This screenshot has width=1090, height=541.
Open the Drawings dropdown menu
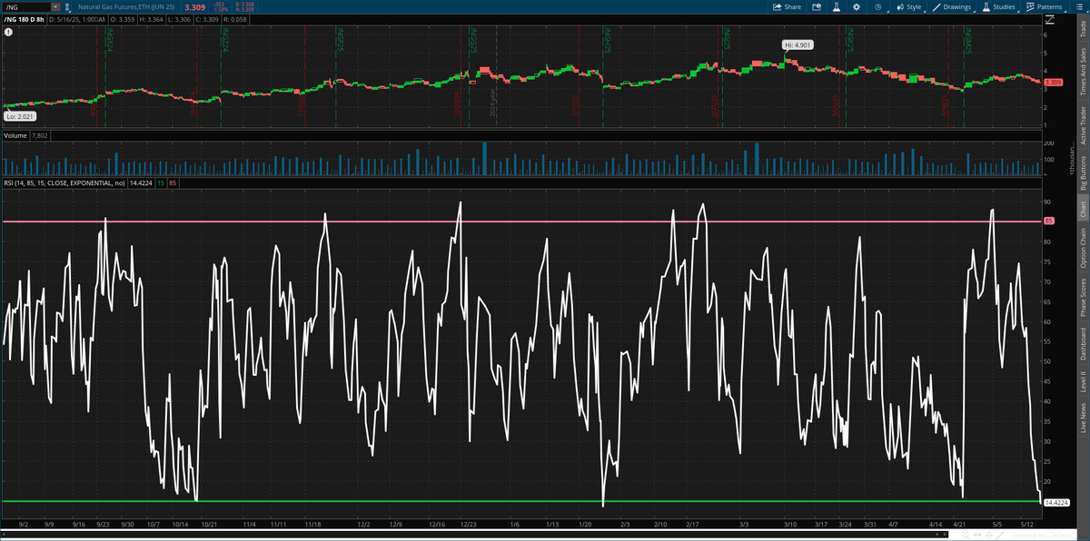951,6
